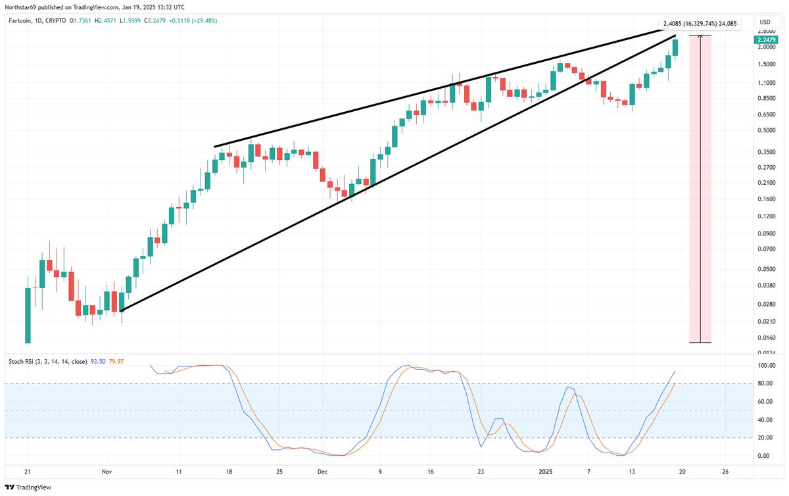Click the 20.00 level on the Stoch RSI axis
This screenshot has width=789, height=496.
point(765,437)
